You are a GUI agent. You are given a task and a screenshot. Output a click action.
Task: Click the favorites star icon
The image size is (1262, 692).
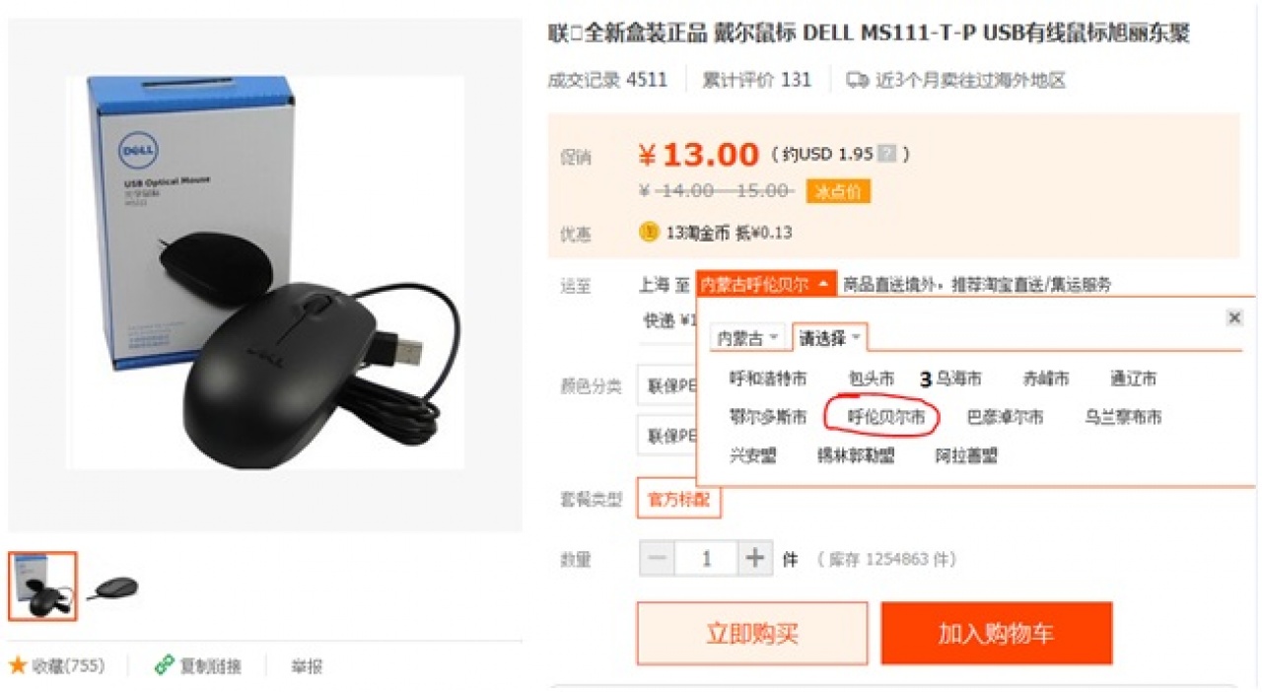18,665
